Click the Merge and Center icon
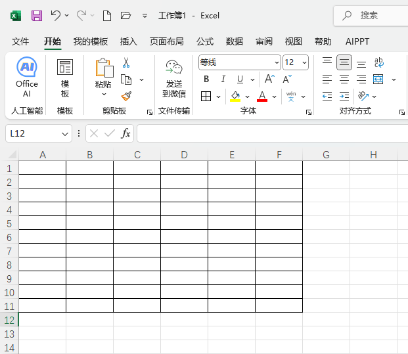This screenshot has width=408, height=354. click(378, 79)
